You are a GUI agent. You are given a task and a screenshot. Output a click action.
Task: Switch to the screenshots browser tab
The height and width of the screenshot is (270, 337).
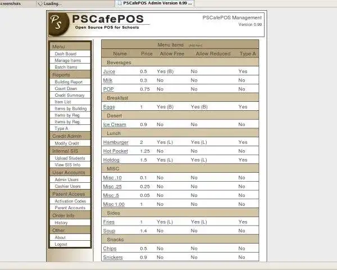(x=10, y=4)
